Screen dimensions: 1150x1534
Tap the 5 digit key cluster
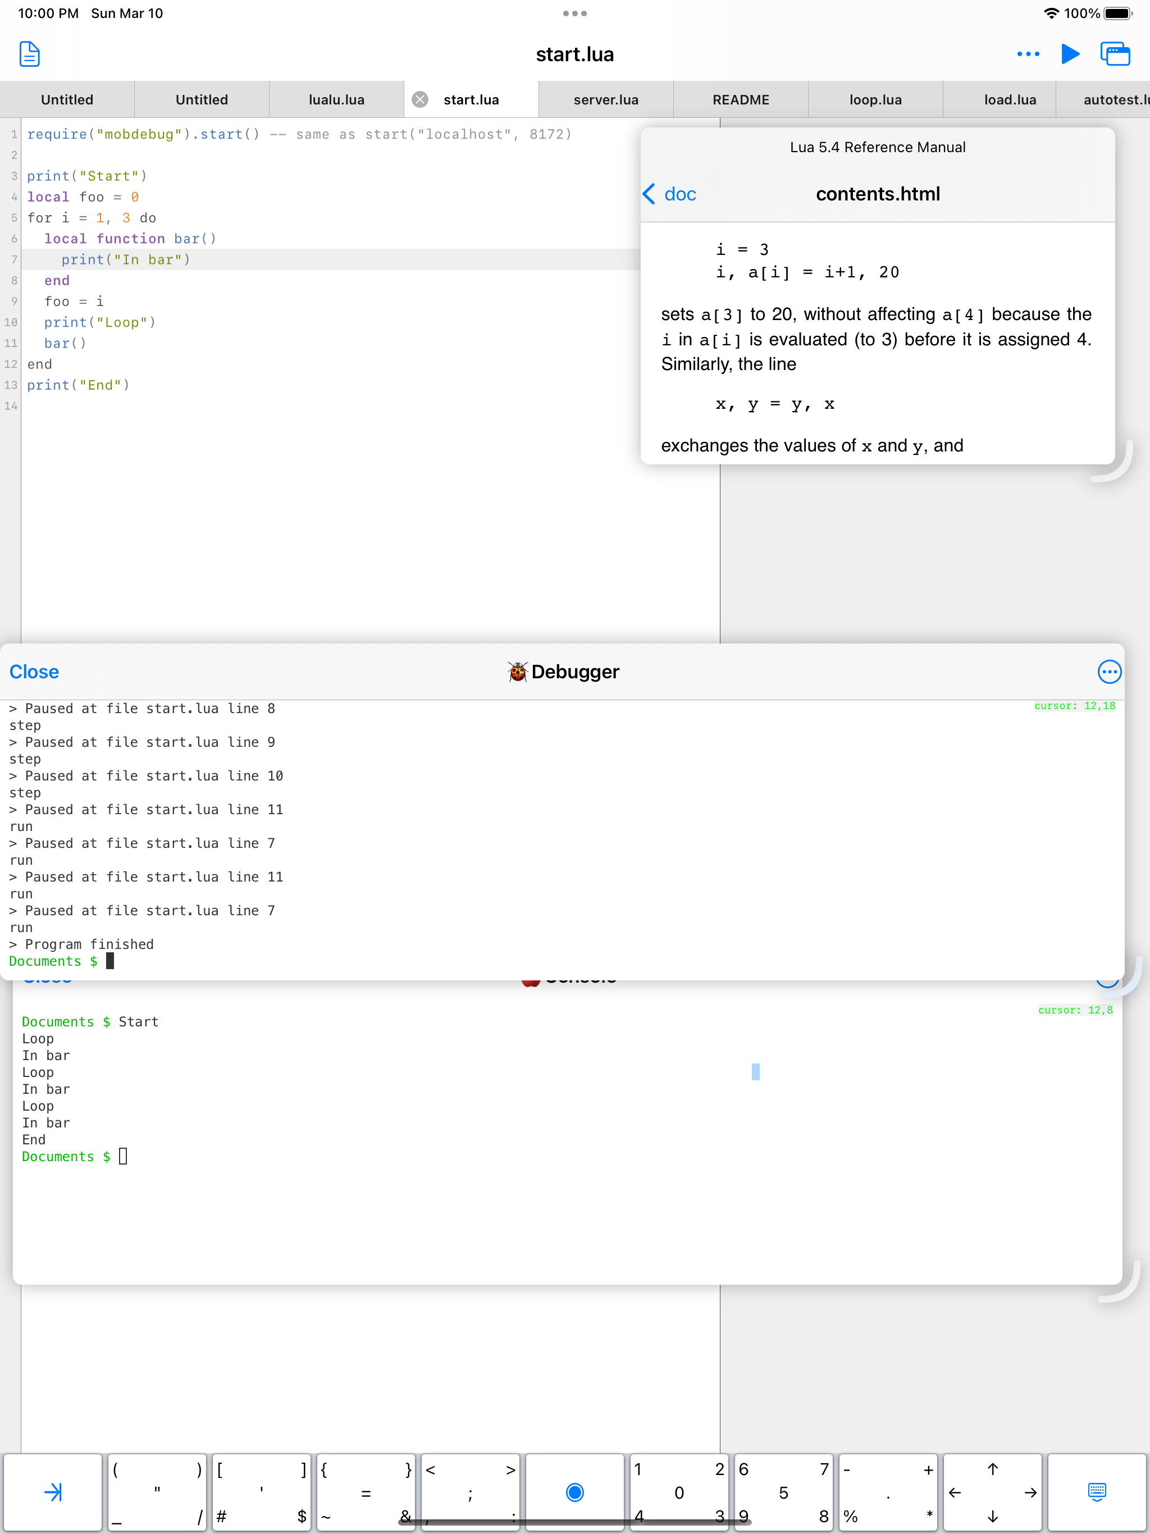(x=784, y=1492)
